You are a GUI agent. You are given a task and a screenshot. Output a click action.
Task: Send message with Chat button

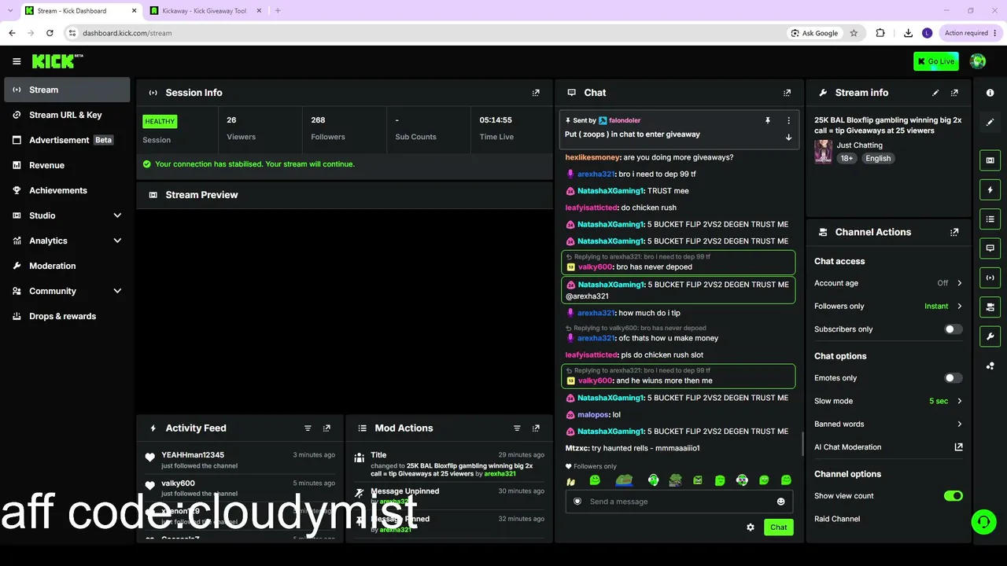(x=778, y=527)
